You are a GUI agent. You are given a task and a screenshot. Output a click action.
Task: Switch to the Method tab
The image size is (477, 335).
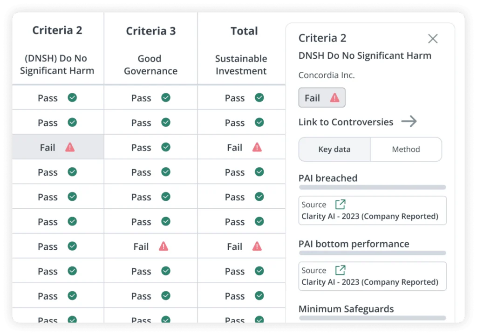tap(406, 149)
